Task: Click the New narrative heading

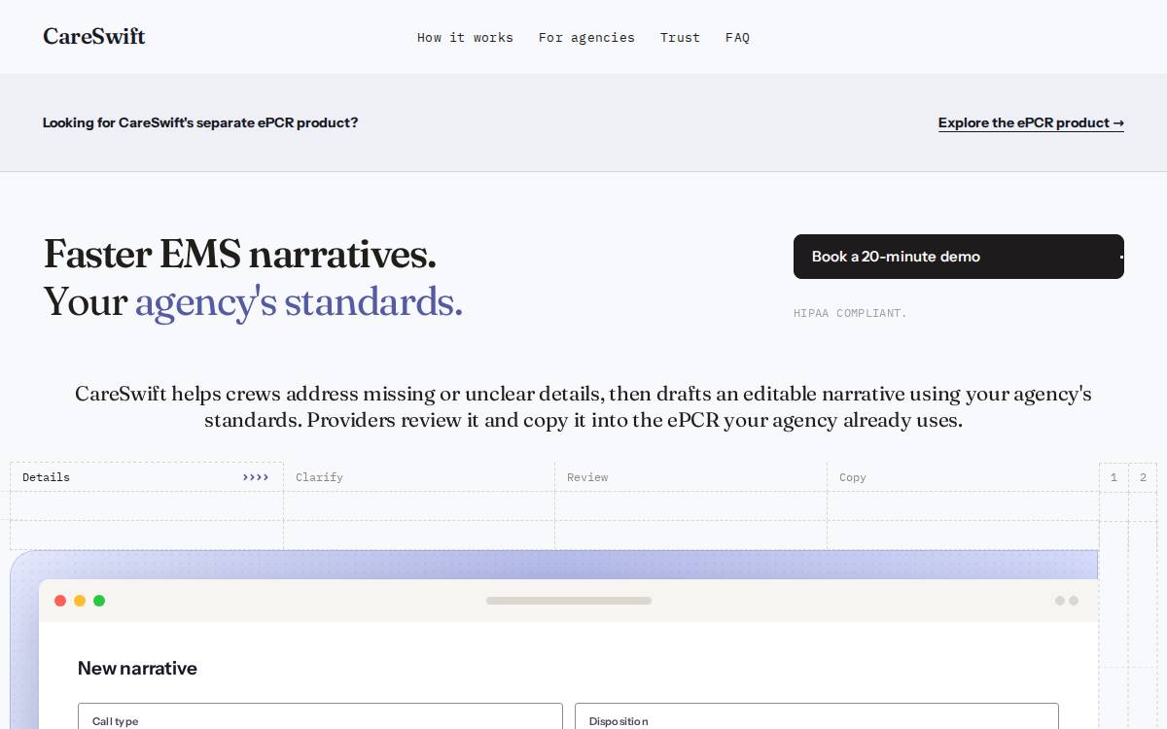Action: click(137, 668)
